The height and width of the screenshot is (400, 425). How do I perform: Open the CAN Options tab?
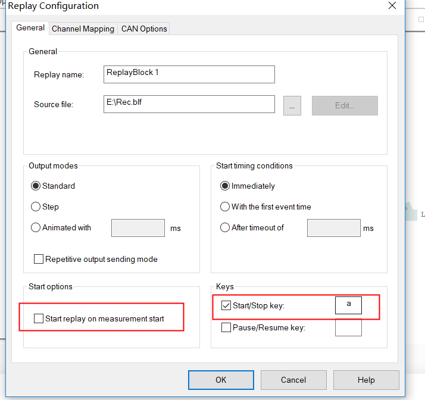click(x=144, y=29)
